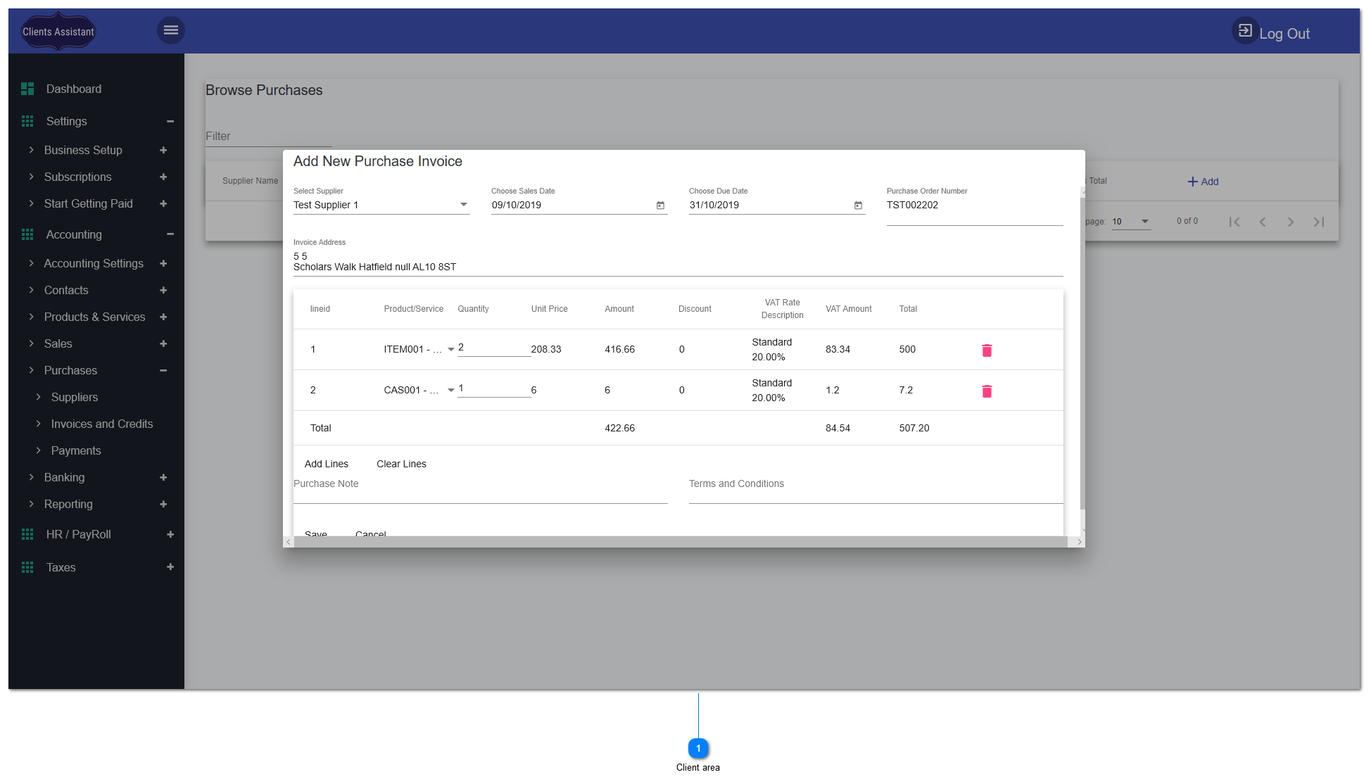Image resolution: width=1371 pixels, height=784 pixels.
Task: Open the Sales Date calendar picker
Action: pos(660,205)
